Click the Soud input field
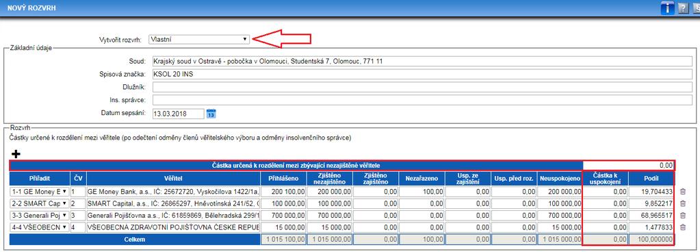 [x=422, y=61]
